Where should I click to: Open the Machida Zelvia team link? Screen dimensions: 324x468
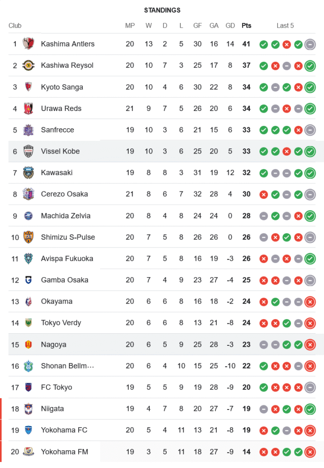[66, 216]
